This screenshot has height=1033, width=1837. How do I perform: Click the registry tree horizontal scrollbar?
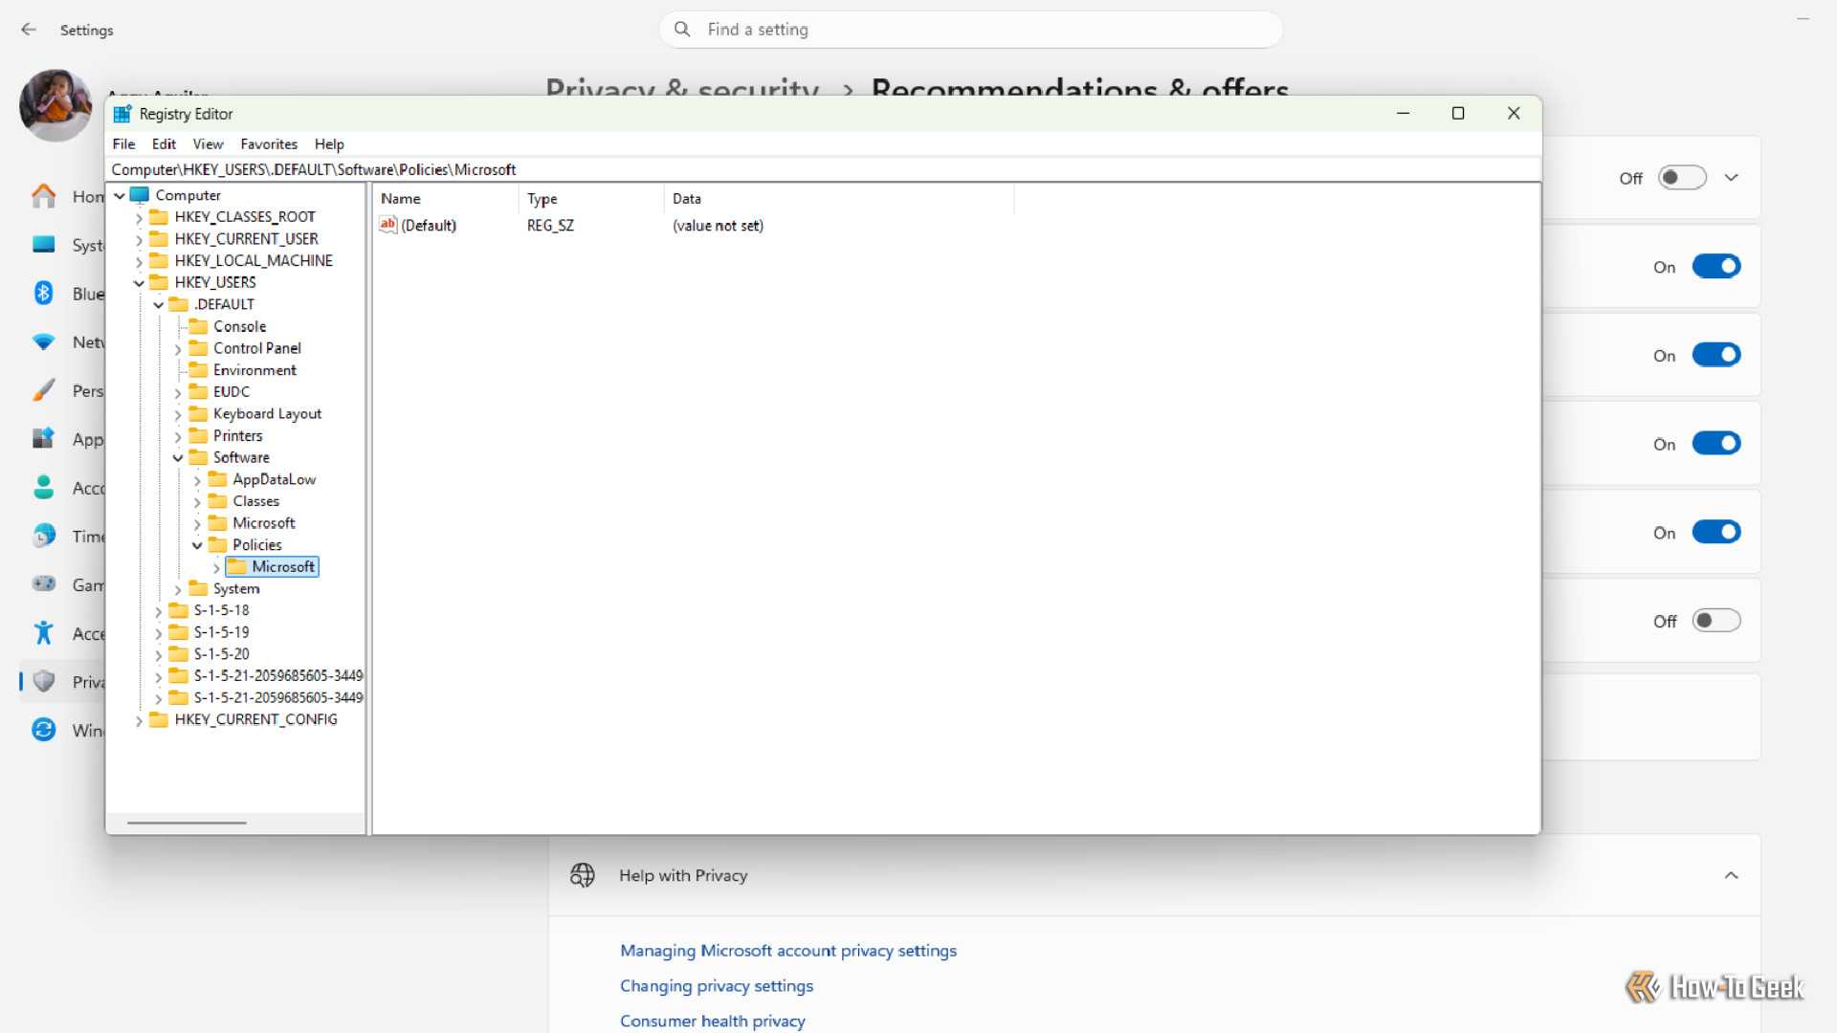(187, 823)
